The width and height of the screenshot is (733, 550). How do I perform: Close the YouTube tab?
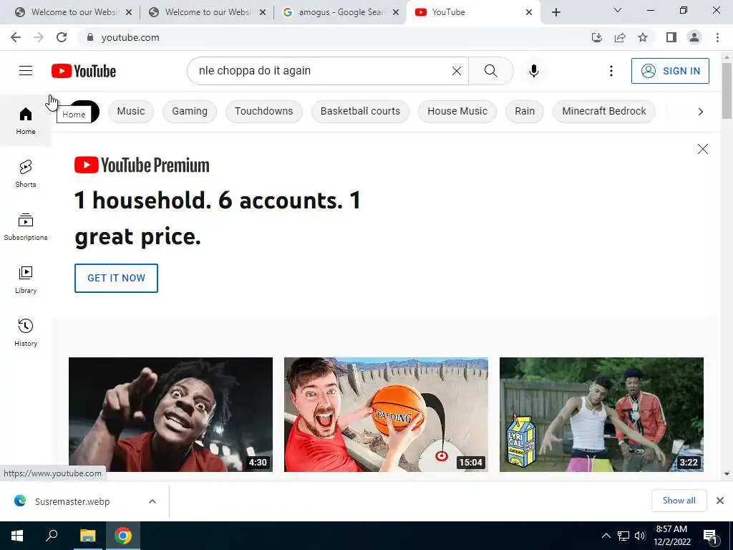[529, 12]
